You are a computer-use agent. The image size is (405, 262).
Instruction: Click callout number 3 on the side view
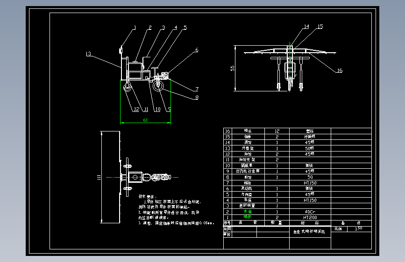pos(163,28)
